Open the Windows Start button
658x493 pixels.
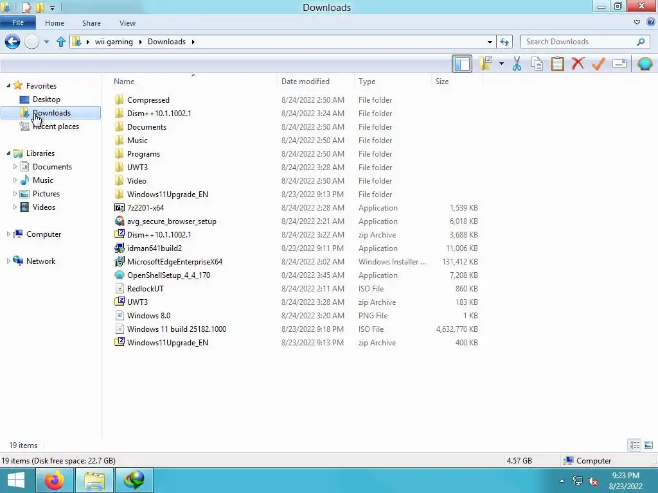(x=16, y=480)
